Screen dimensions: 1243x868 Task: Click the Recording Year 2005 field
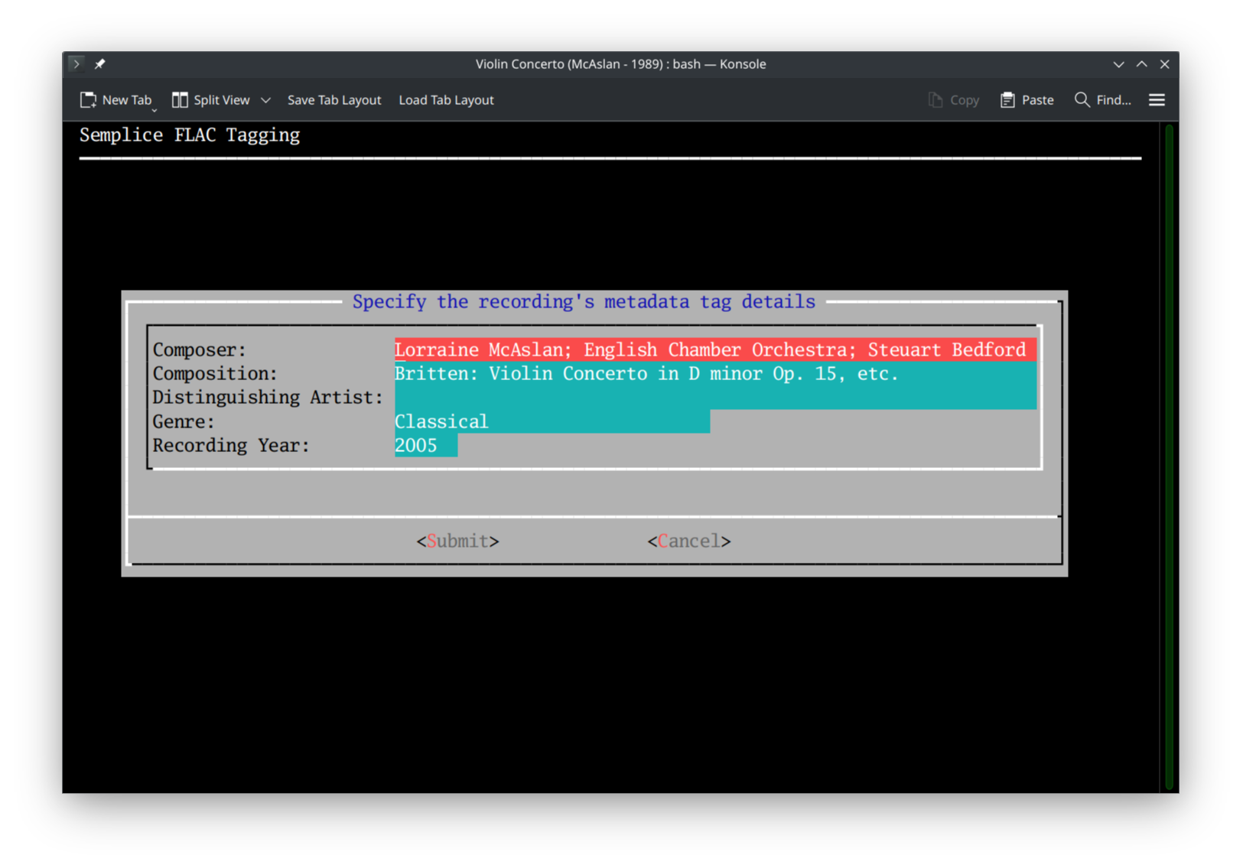(x=425, y=445)
